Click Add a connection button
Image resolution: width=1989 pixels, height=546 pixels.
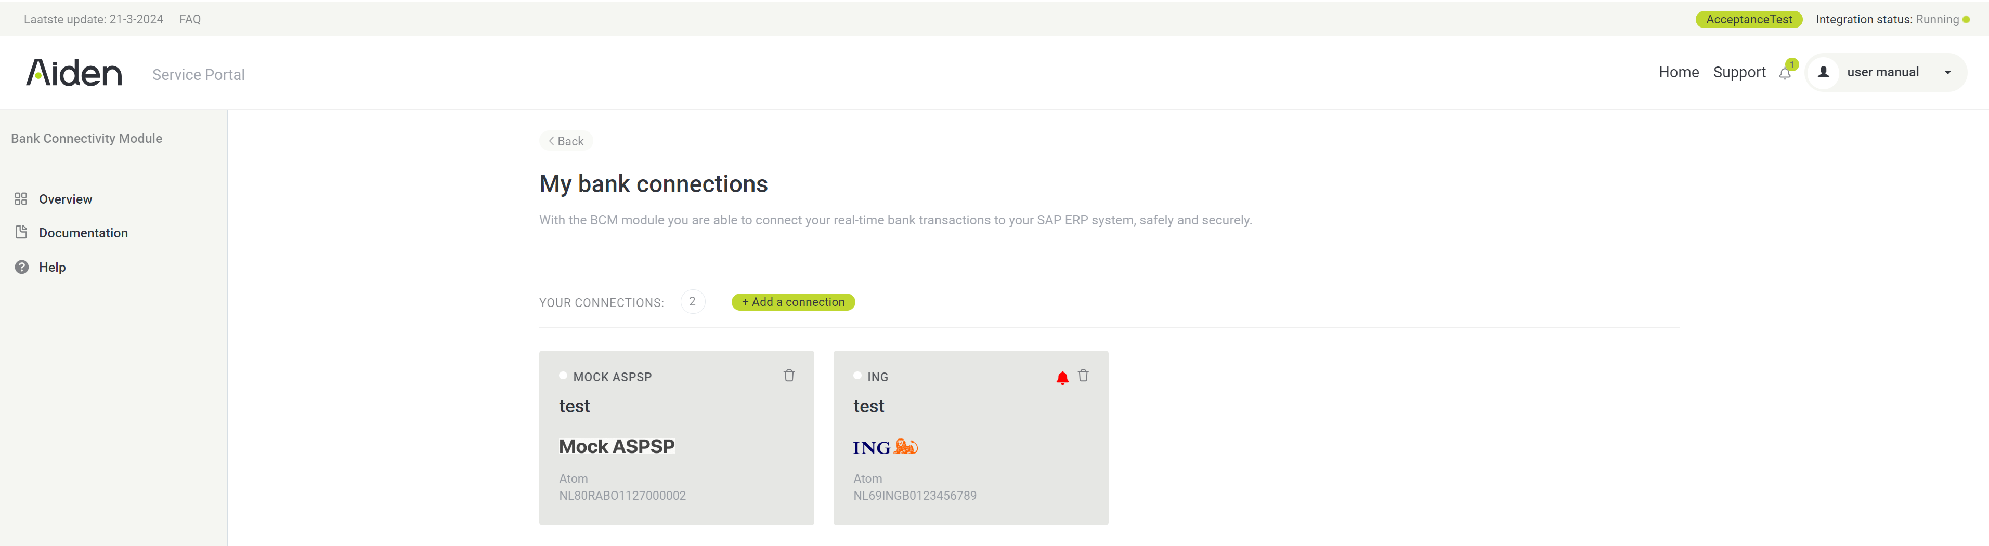pyautogui.click(x=792, y=302)
